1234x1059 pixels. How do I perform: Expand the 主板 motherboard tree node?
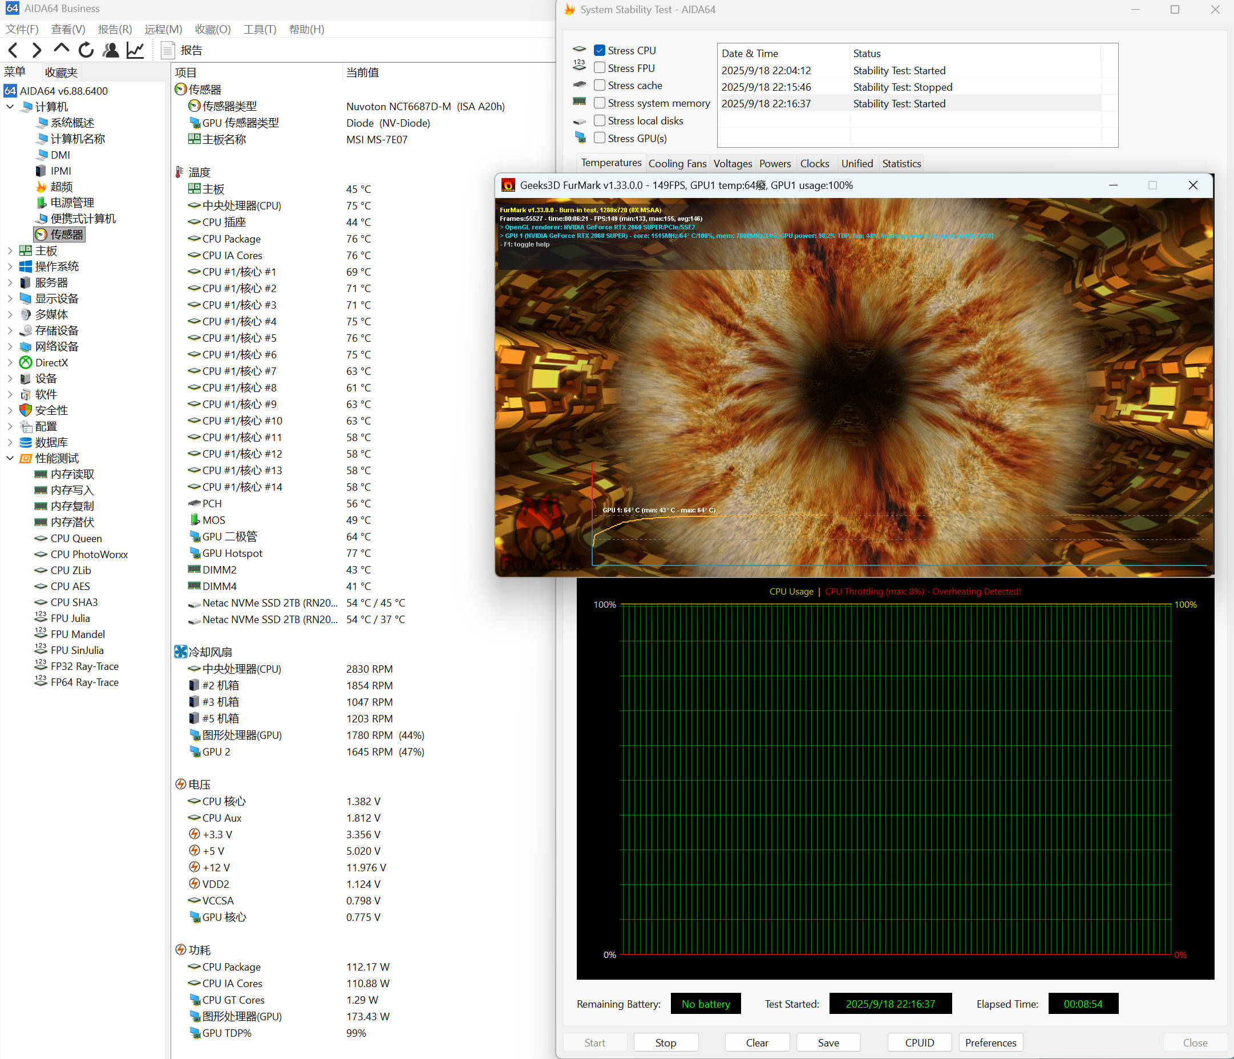[10, 250]
